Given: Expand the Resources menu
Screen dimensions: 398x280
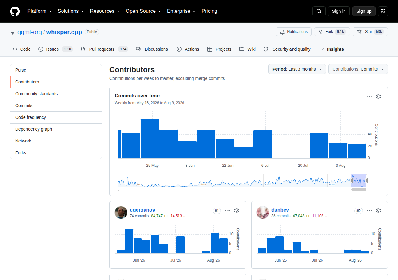Looking at the screenshot, I should 105,11.
